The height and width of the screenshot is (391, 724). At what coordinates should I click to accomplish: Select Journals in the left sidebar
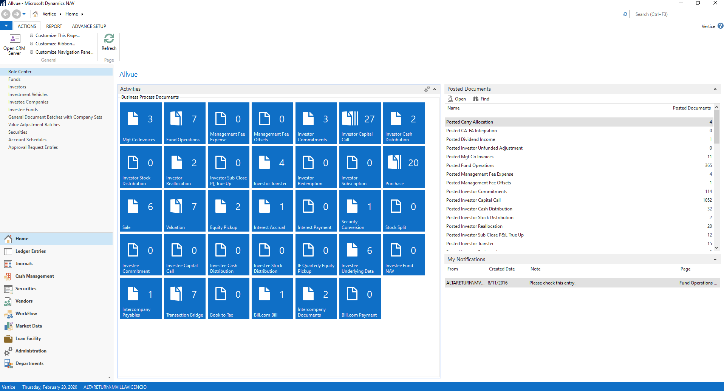coord(24,263)
